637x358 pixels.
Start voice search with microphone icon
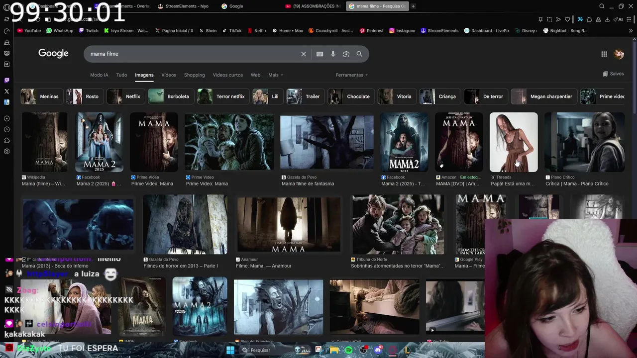333,54
